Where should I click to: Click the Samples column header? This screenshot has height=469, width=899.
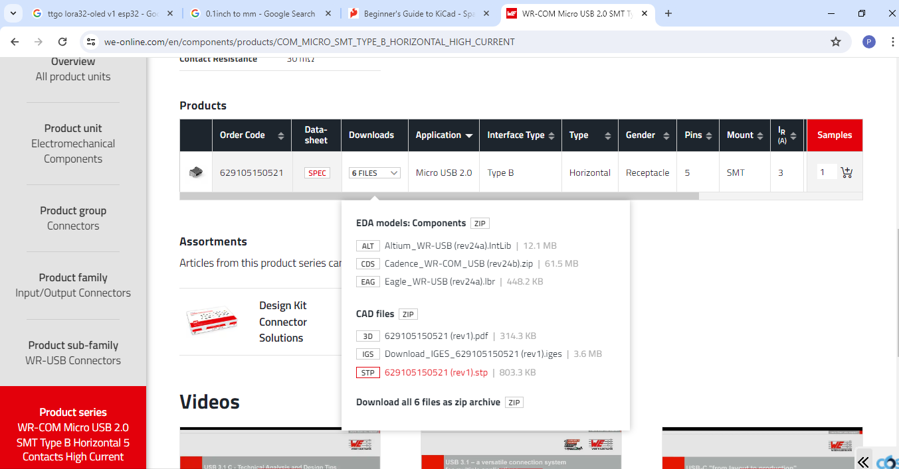835,135
